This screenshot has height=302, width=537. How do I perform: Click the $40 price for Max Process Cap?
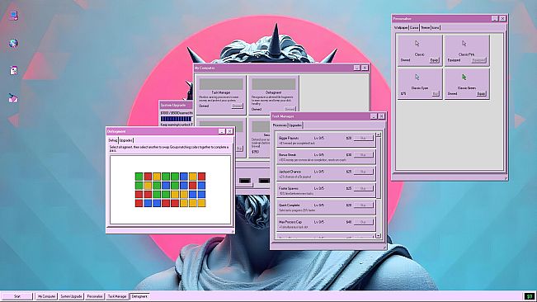349,222
